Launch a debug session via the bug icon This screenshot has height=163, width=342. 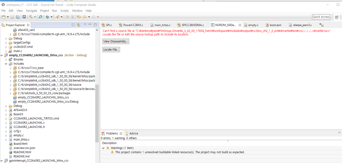[x=47, y=17]
